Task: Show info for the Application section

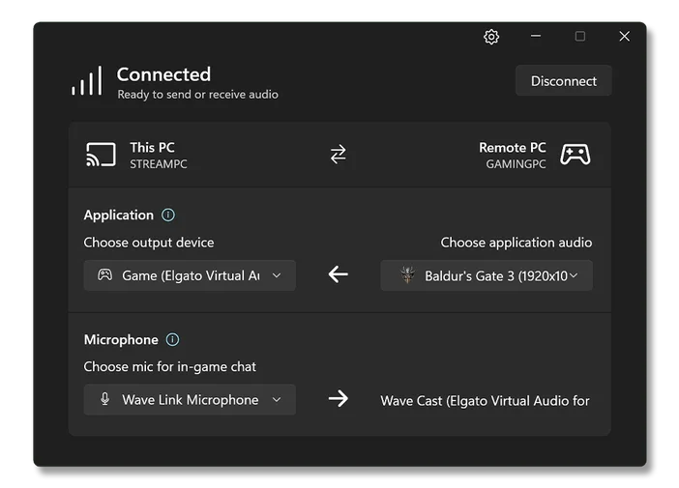Action: [x=168, y=215]
